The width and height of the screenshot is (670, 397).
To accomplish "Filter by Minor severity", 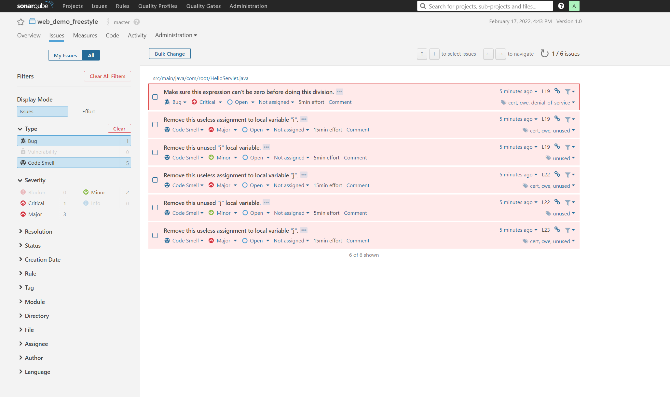I will (106, 192).
